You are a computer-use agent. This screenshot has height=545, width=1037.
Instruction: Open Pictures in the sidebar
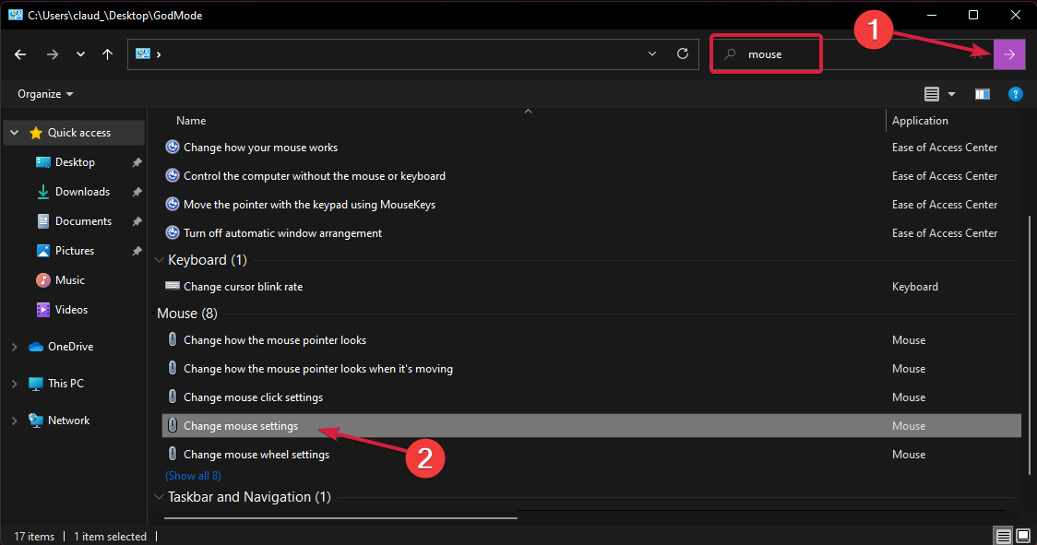click(75, 251)
